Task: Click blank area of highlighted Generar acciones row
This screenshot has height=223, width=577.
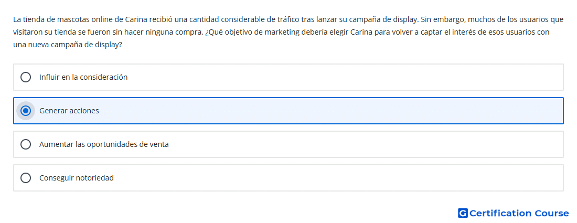Action: pyautogui.click(x=331, y=111)
